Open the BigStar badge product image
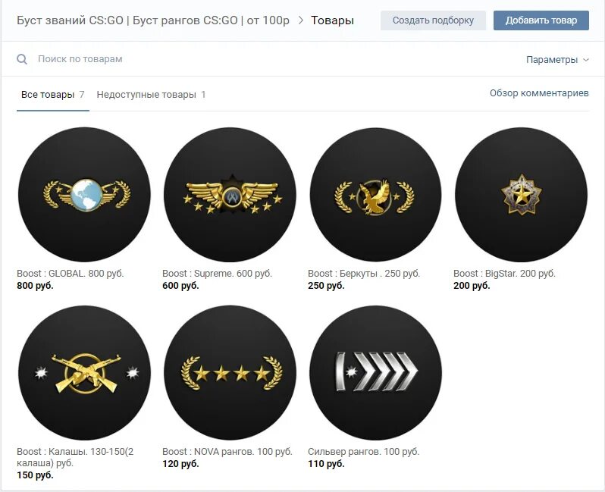Viewport: 605px width, 492px height. pyautogui.click(x=521, y=195)
